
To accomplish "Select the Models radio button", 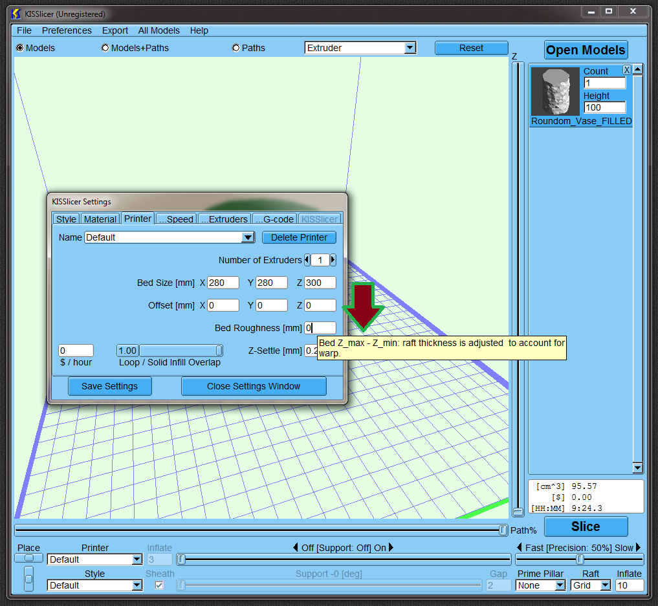I will pos(20,48).
